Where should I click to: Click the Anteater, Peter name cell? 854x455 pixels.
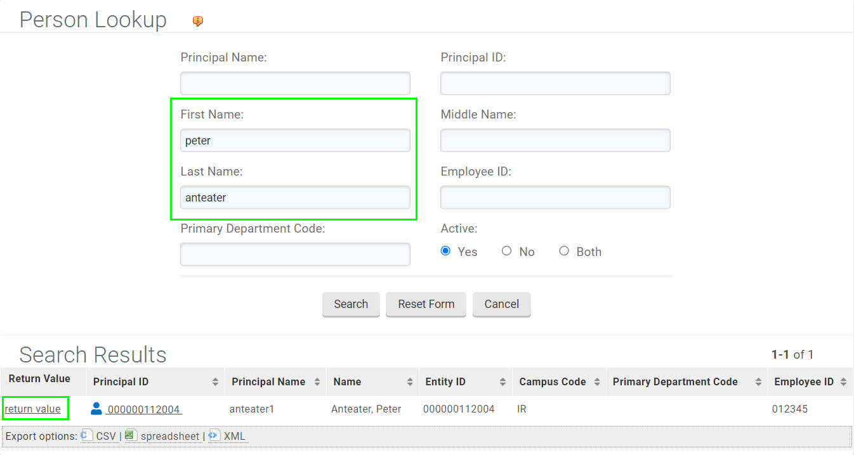pos(366,409)
